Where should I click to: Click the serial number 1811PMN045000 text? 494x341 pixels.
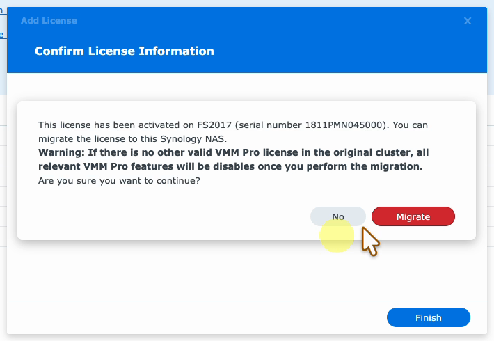344,125
